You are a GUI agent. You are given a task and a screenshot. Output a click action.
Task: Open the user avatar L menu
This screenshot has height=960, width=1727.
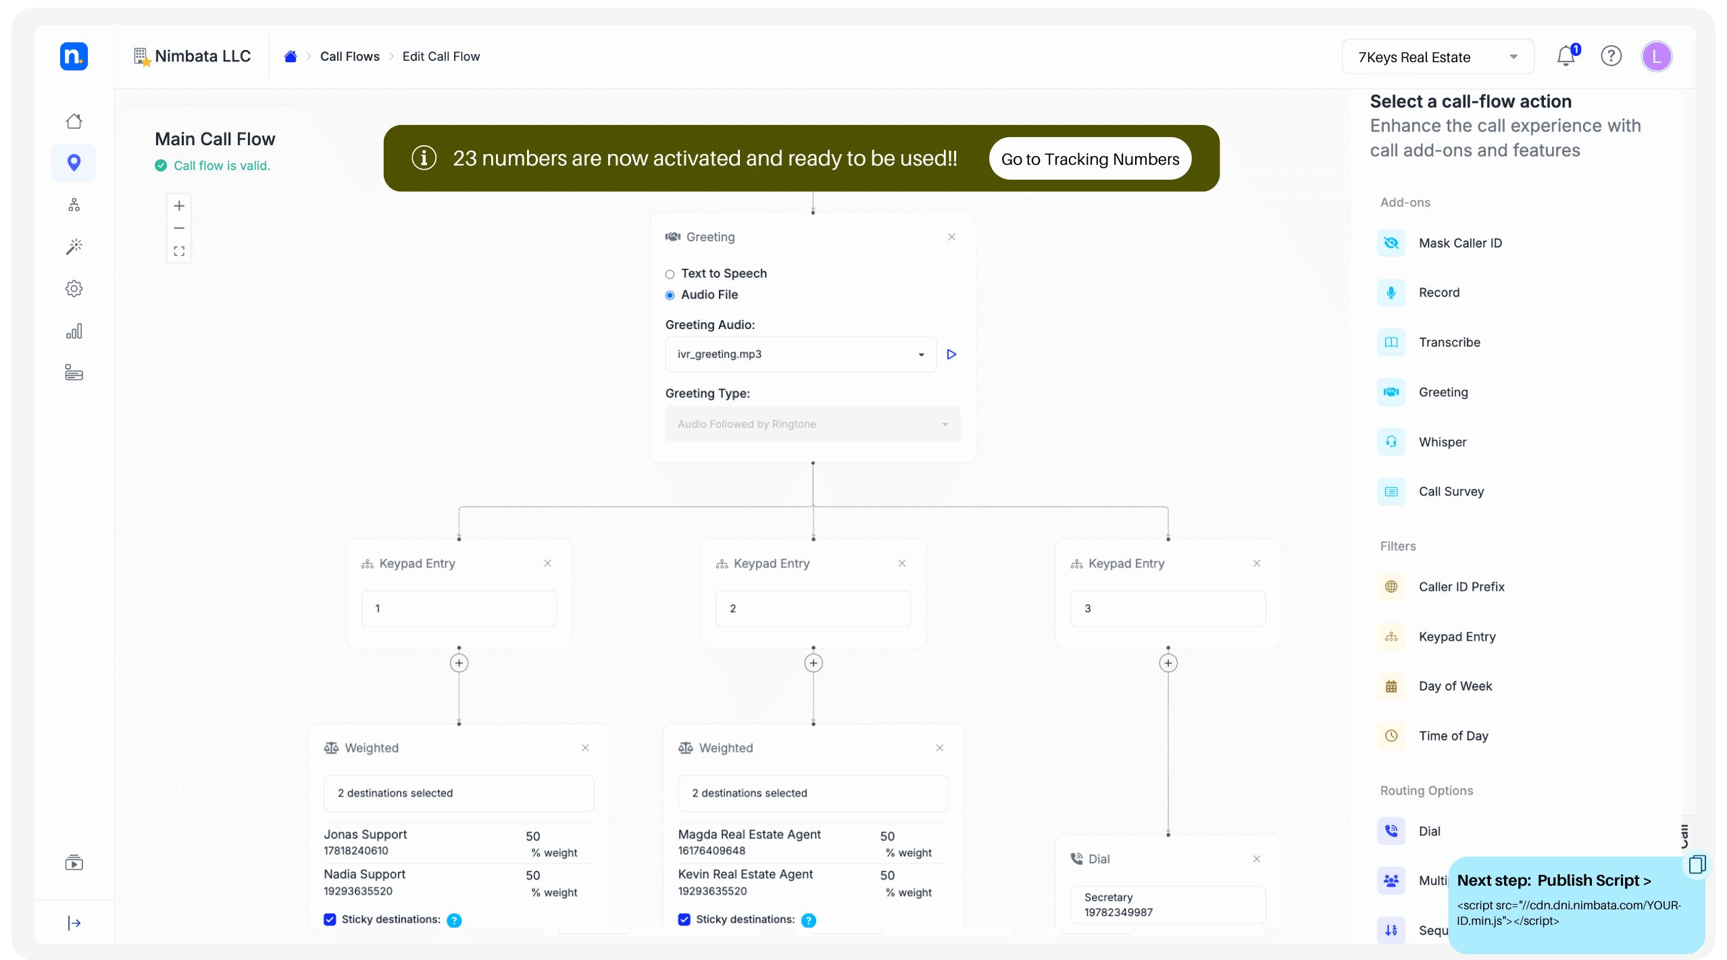[1657, 56]
